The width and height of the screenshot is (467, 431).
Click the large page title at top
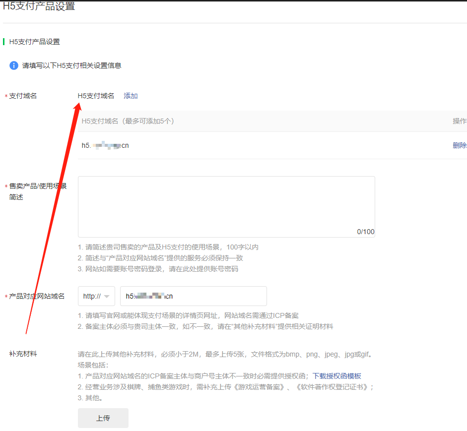tap(39, 7)
